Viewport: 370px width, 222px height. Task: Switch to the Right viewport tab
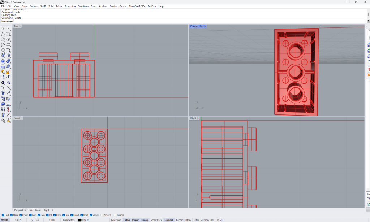pyautogui.click(x=46, y=210)
